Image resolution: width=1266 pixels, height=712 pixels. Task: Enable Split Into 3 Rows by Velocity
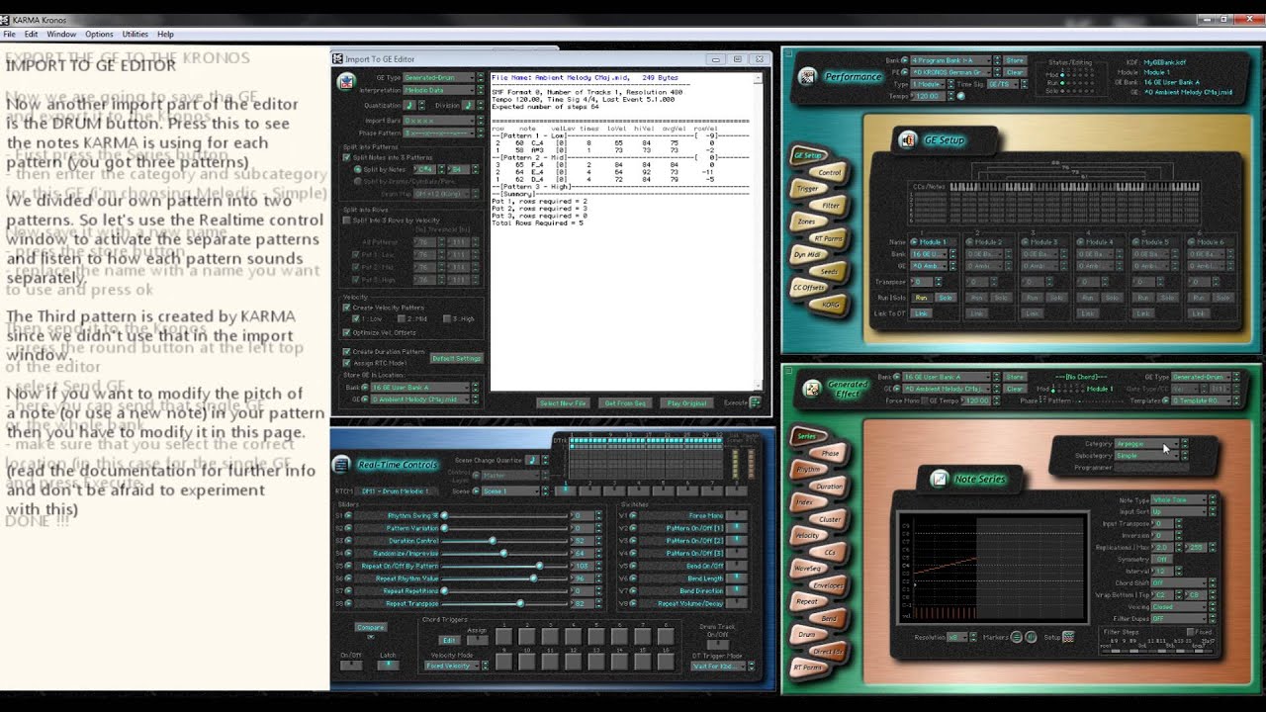346,221
